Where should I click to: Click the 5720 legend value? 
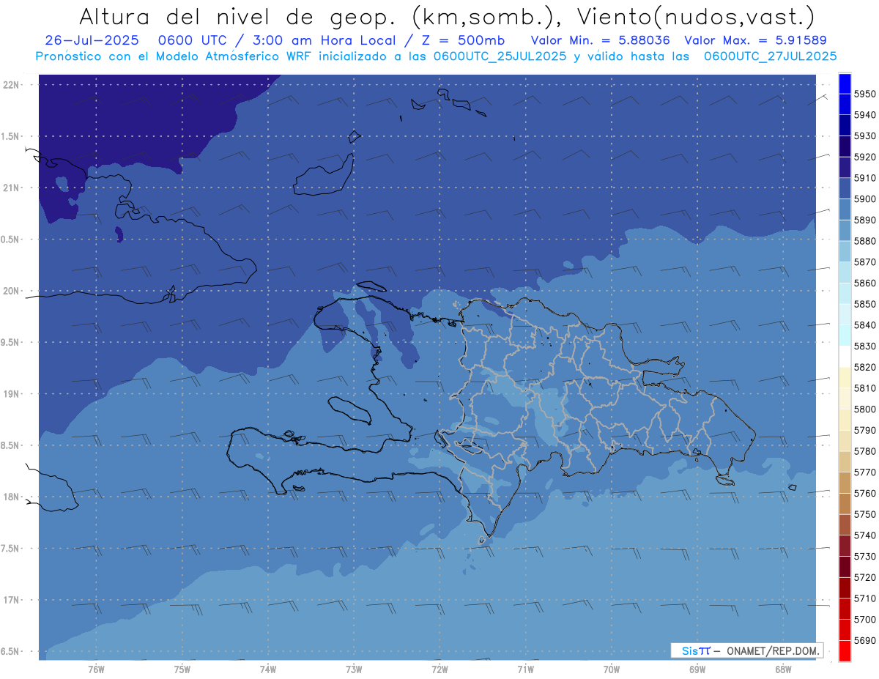pyautogui.click(x=864, y=577)
